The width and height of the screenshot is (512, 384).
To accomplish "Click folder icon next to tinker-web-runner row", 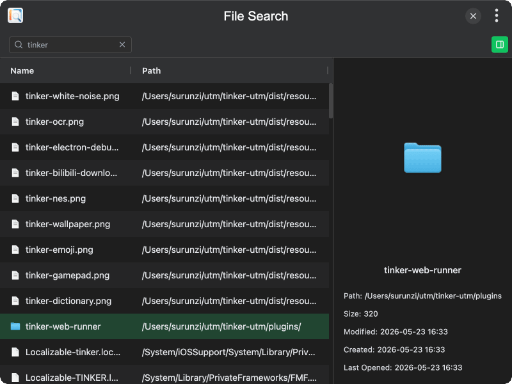I will point(15,326).
